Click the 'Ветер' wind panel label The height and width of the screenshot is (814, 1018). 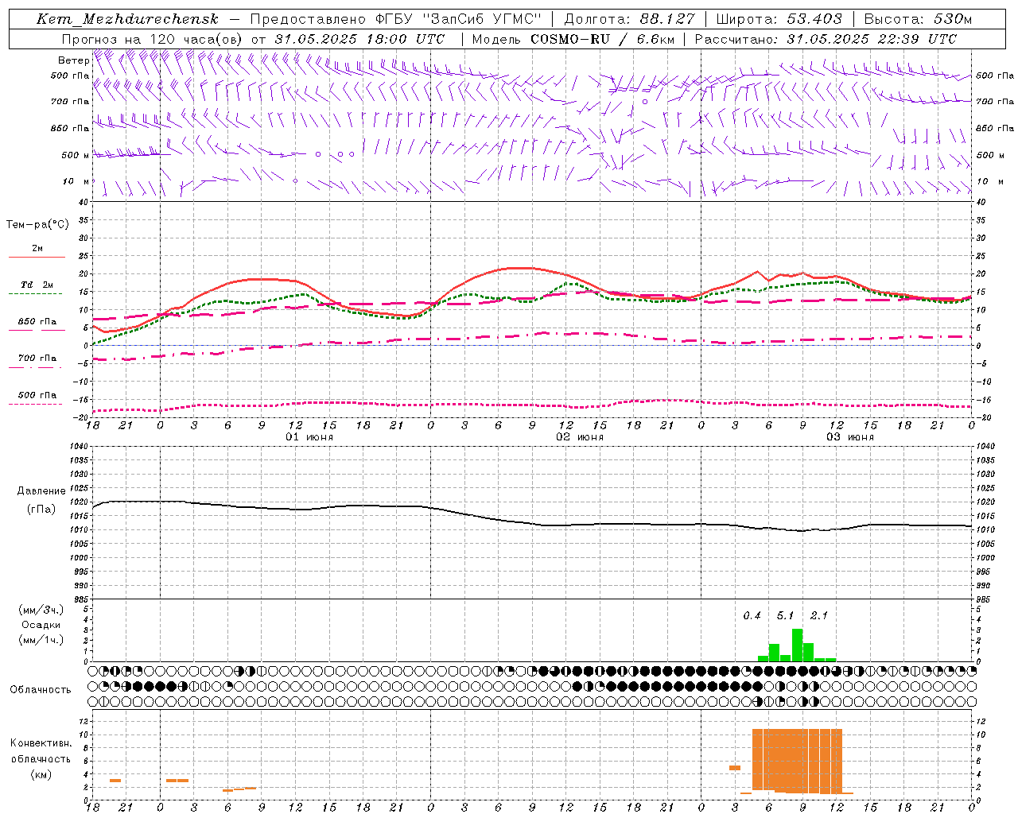73,60
